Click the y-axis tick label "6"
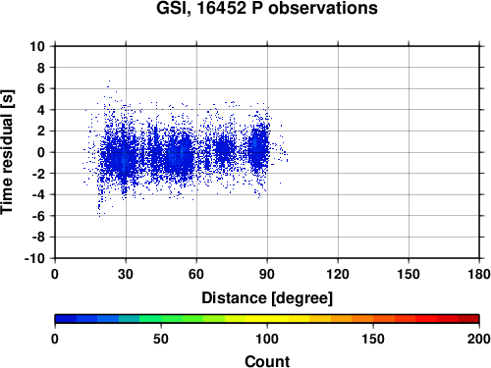 pos(41,88)
